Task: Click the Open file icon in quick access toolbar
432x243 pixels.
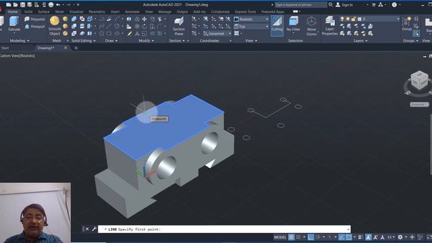Action: coord(16,5)
